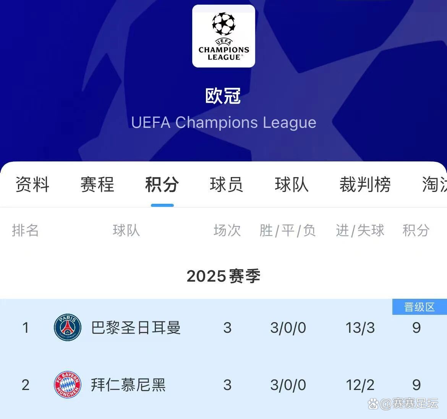Tap the 积分 column header
Image resolution: width=447 pixels, height=419 pixels.
click(x=416, y=230)
